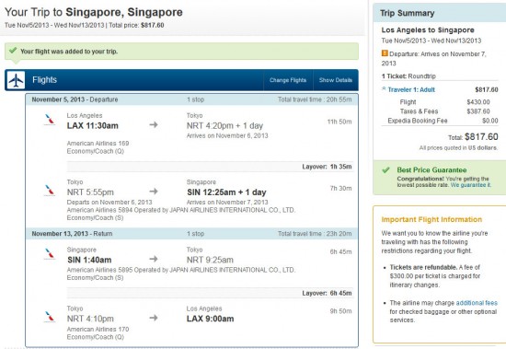Open the additional fees link
The image size is (506, 349).
477,303
